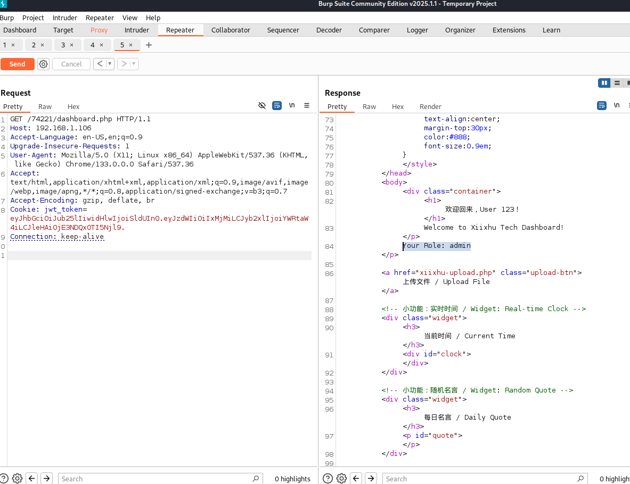
Task: Open the Organizer tab
Action: click(x=460, y=30)
